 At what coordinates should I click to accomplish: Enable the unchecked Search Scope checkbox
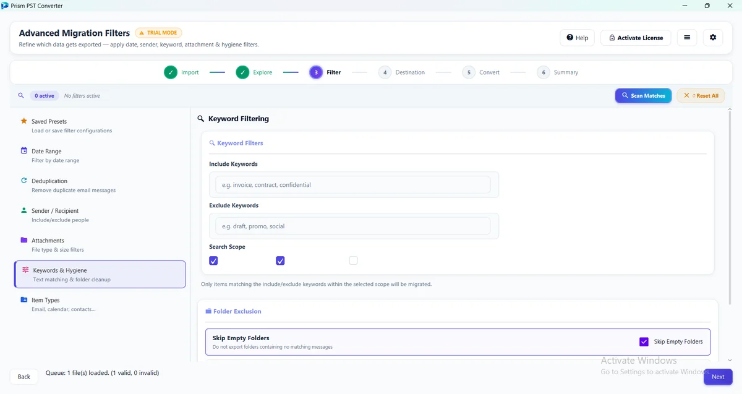[353, 260]
